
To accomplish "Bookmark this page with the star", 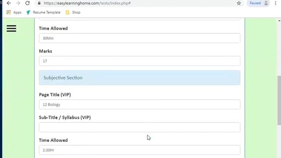I will pos(239,3).
